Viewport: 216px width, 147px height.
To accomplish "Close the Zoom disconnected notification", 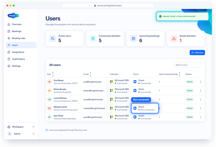I will [x=158, y=13].
